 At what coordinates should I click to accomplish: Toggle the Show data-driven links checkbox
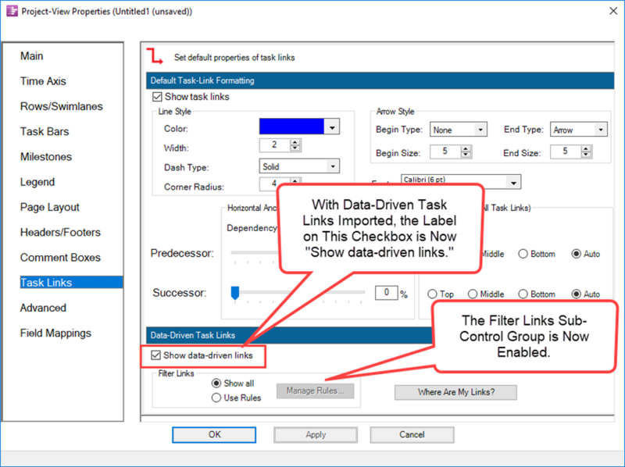coord(155,355)
